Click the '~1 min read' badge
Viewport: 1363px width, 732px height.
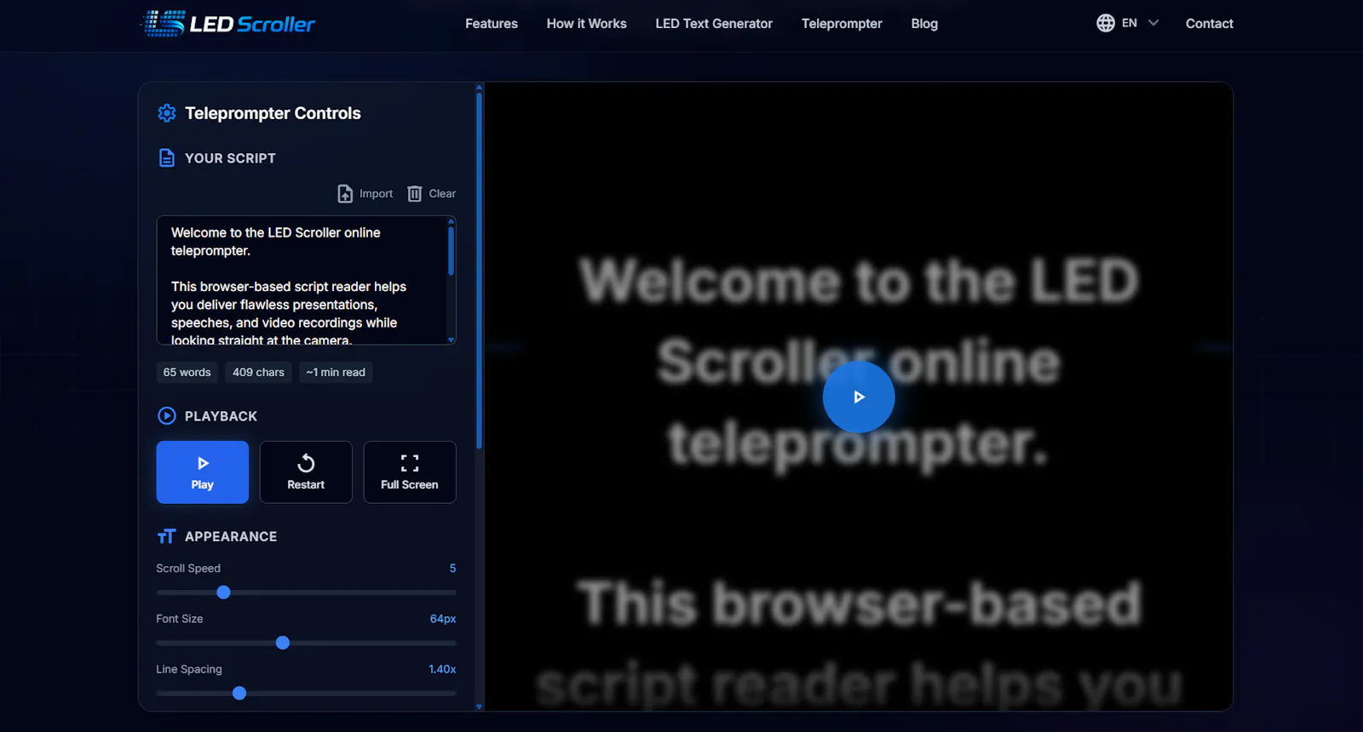[336, 372]
